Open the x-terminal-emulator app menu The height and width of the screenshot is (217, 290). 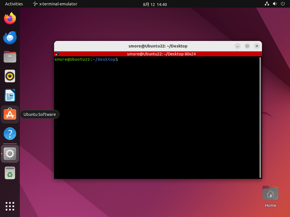pos(55,4)
